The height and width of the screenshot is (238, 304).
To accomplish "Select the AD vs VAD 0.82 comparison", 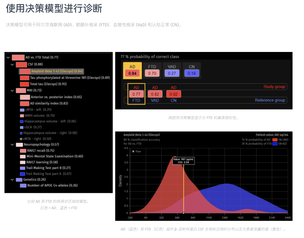I will tap(155, 94).
